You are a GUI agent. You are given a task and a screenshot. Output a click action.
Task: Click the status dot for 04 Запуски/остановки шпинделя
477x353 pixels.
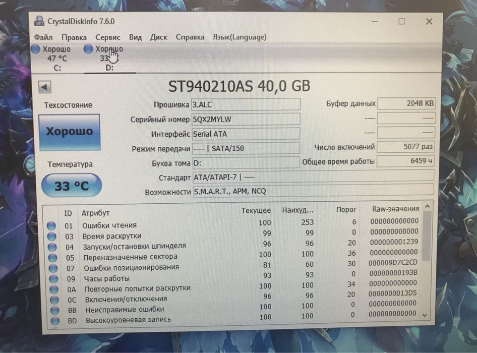[52, 247]
